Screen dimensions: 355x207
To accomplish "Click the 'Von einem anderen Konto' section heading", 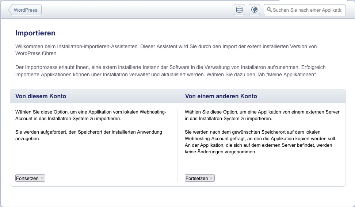I will [221, 96].
